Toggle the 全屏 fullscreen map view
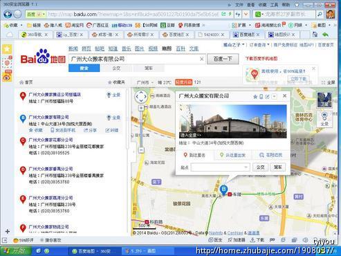 point(328,82)
